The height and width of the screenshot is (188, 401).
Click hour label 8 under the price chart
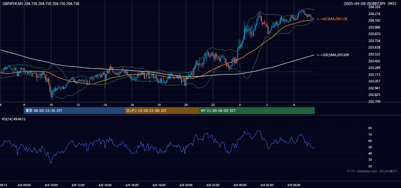[x=24, y=105]
